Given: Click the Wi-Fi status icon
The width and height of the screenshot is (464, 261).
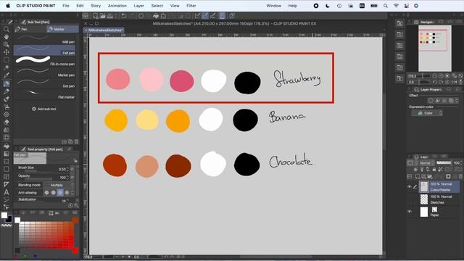Looking at the screenshot, I should click(396, 6).
